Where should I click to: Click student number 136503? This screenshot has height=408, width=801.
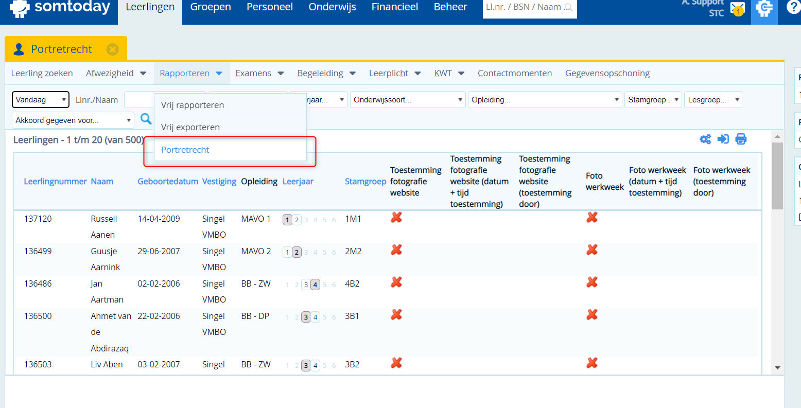pos(38,365)
